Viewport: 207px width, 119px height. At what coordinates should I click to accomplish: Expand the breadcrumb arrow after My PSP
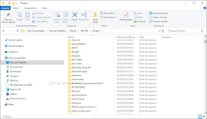90,31
